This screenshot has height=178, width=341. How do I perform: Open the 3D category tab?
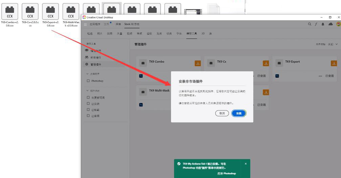[x=203, y=33]
